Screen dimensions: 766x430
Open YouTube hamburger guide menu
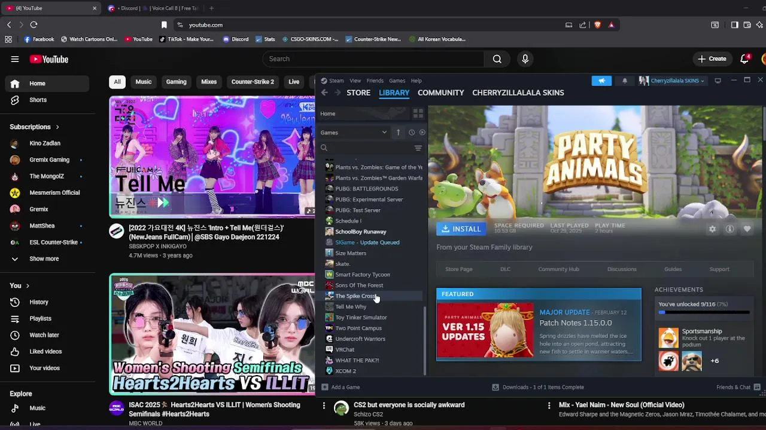[15, 59]
